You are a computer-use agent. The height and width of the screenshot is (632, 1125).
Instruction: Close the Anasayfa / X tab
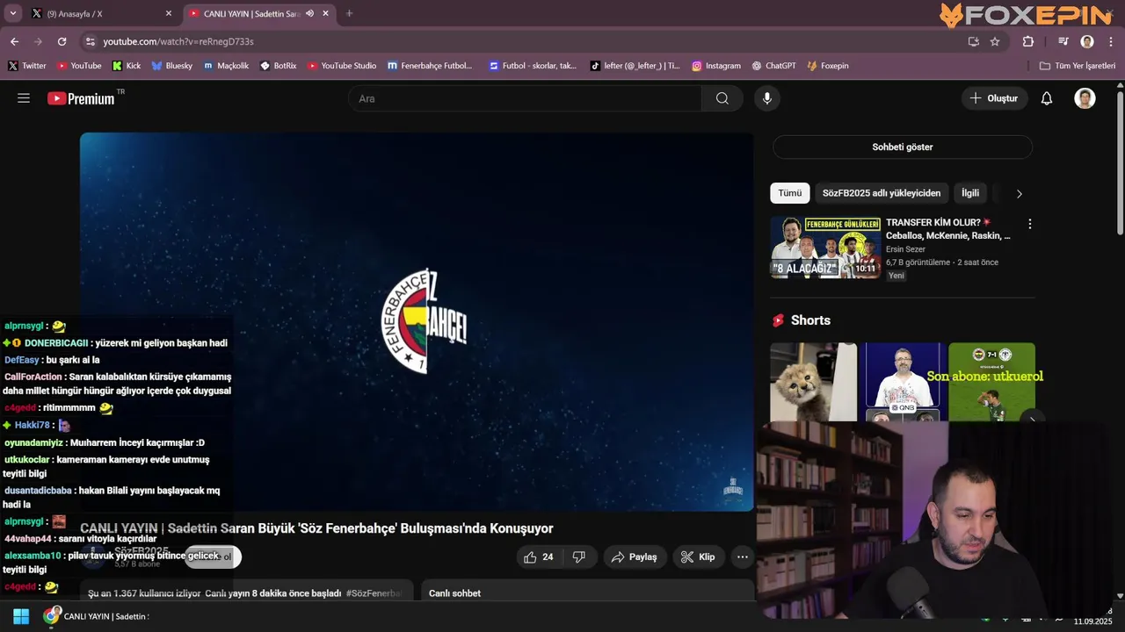point(169,13)
